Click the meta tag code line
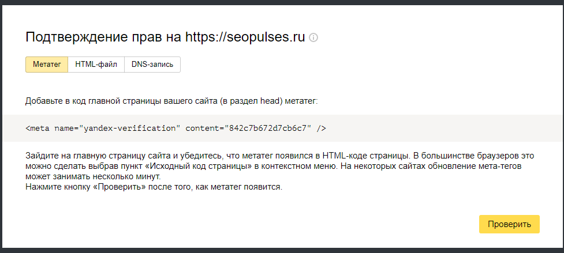This screenshot has width=564, height=253. pyautogui.click(x=176, y=129)
